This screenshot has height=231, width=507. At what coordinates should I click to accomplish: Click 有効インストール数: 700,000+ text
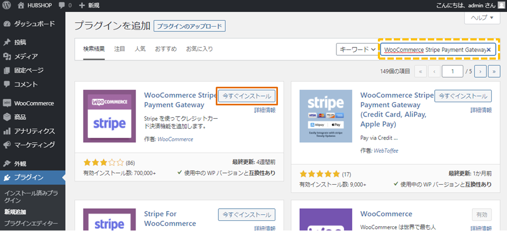point(120,173)
